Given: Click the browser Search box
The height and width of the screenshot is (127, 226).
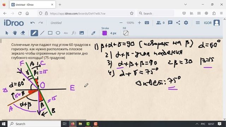Looking at the screenshot, I should (156, 13).
